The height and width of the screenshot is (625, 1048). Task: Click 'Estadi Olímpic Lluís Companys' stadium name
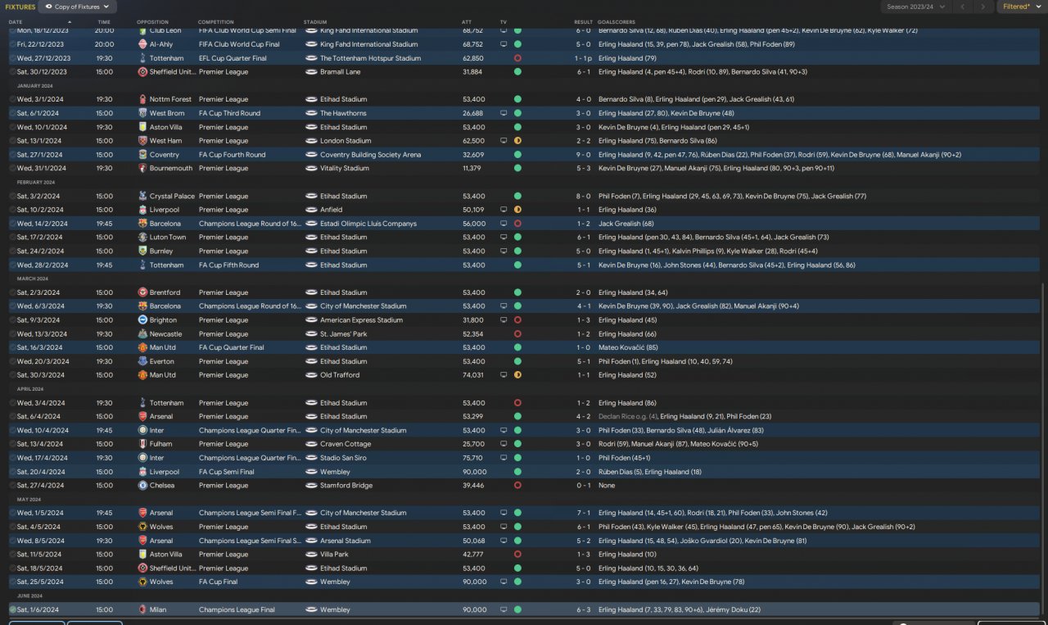click(368, 224)
